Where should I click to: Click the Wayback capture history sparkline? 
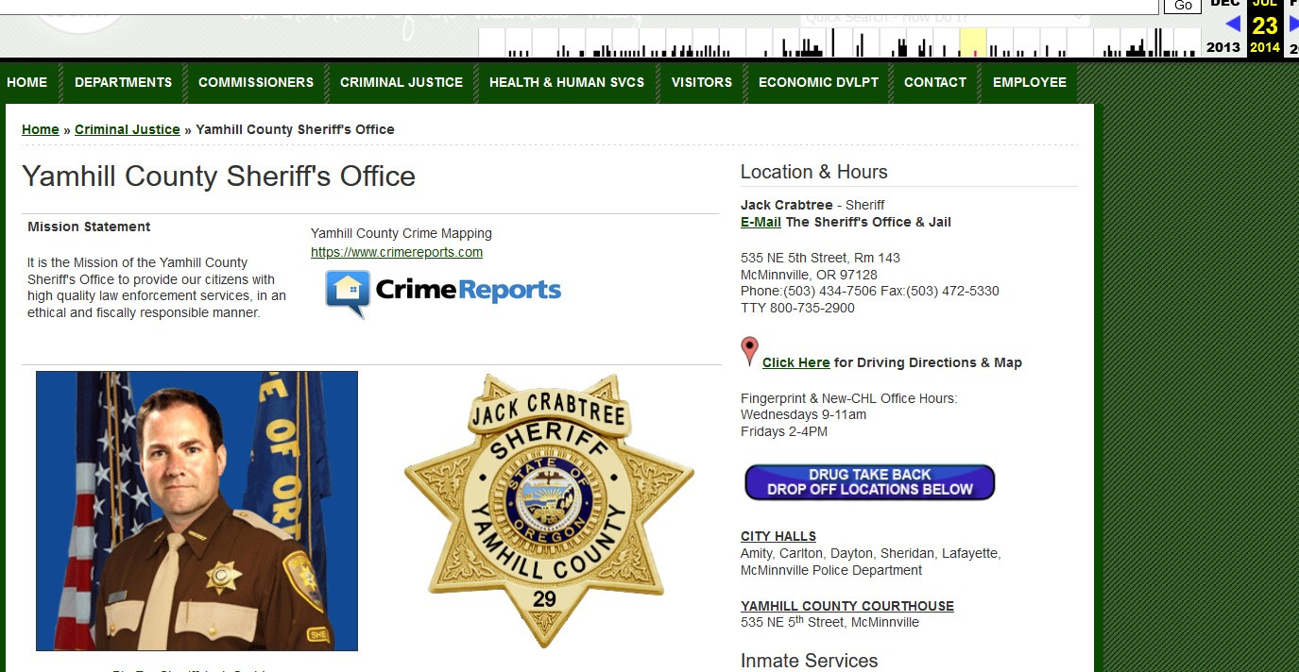840,43
